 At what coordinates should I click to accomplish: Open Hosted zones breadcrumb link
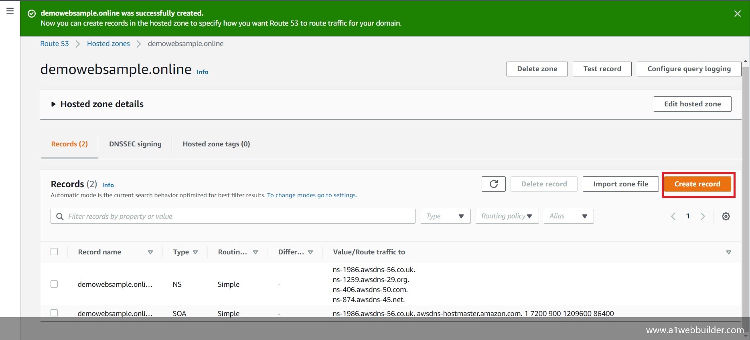[108, 44]
